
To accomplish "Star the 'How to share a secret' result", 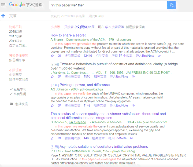I will point(52,56).
